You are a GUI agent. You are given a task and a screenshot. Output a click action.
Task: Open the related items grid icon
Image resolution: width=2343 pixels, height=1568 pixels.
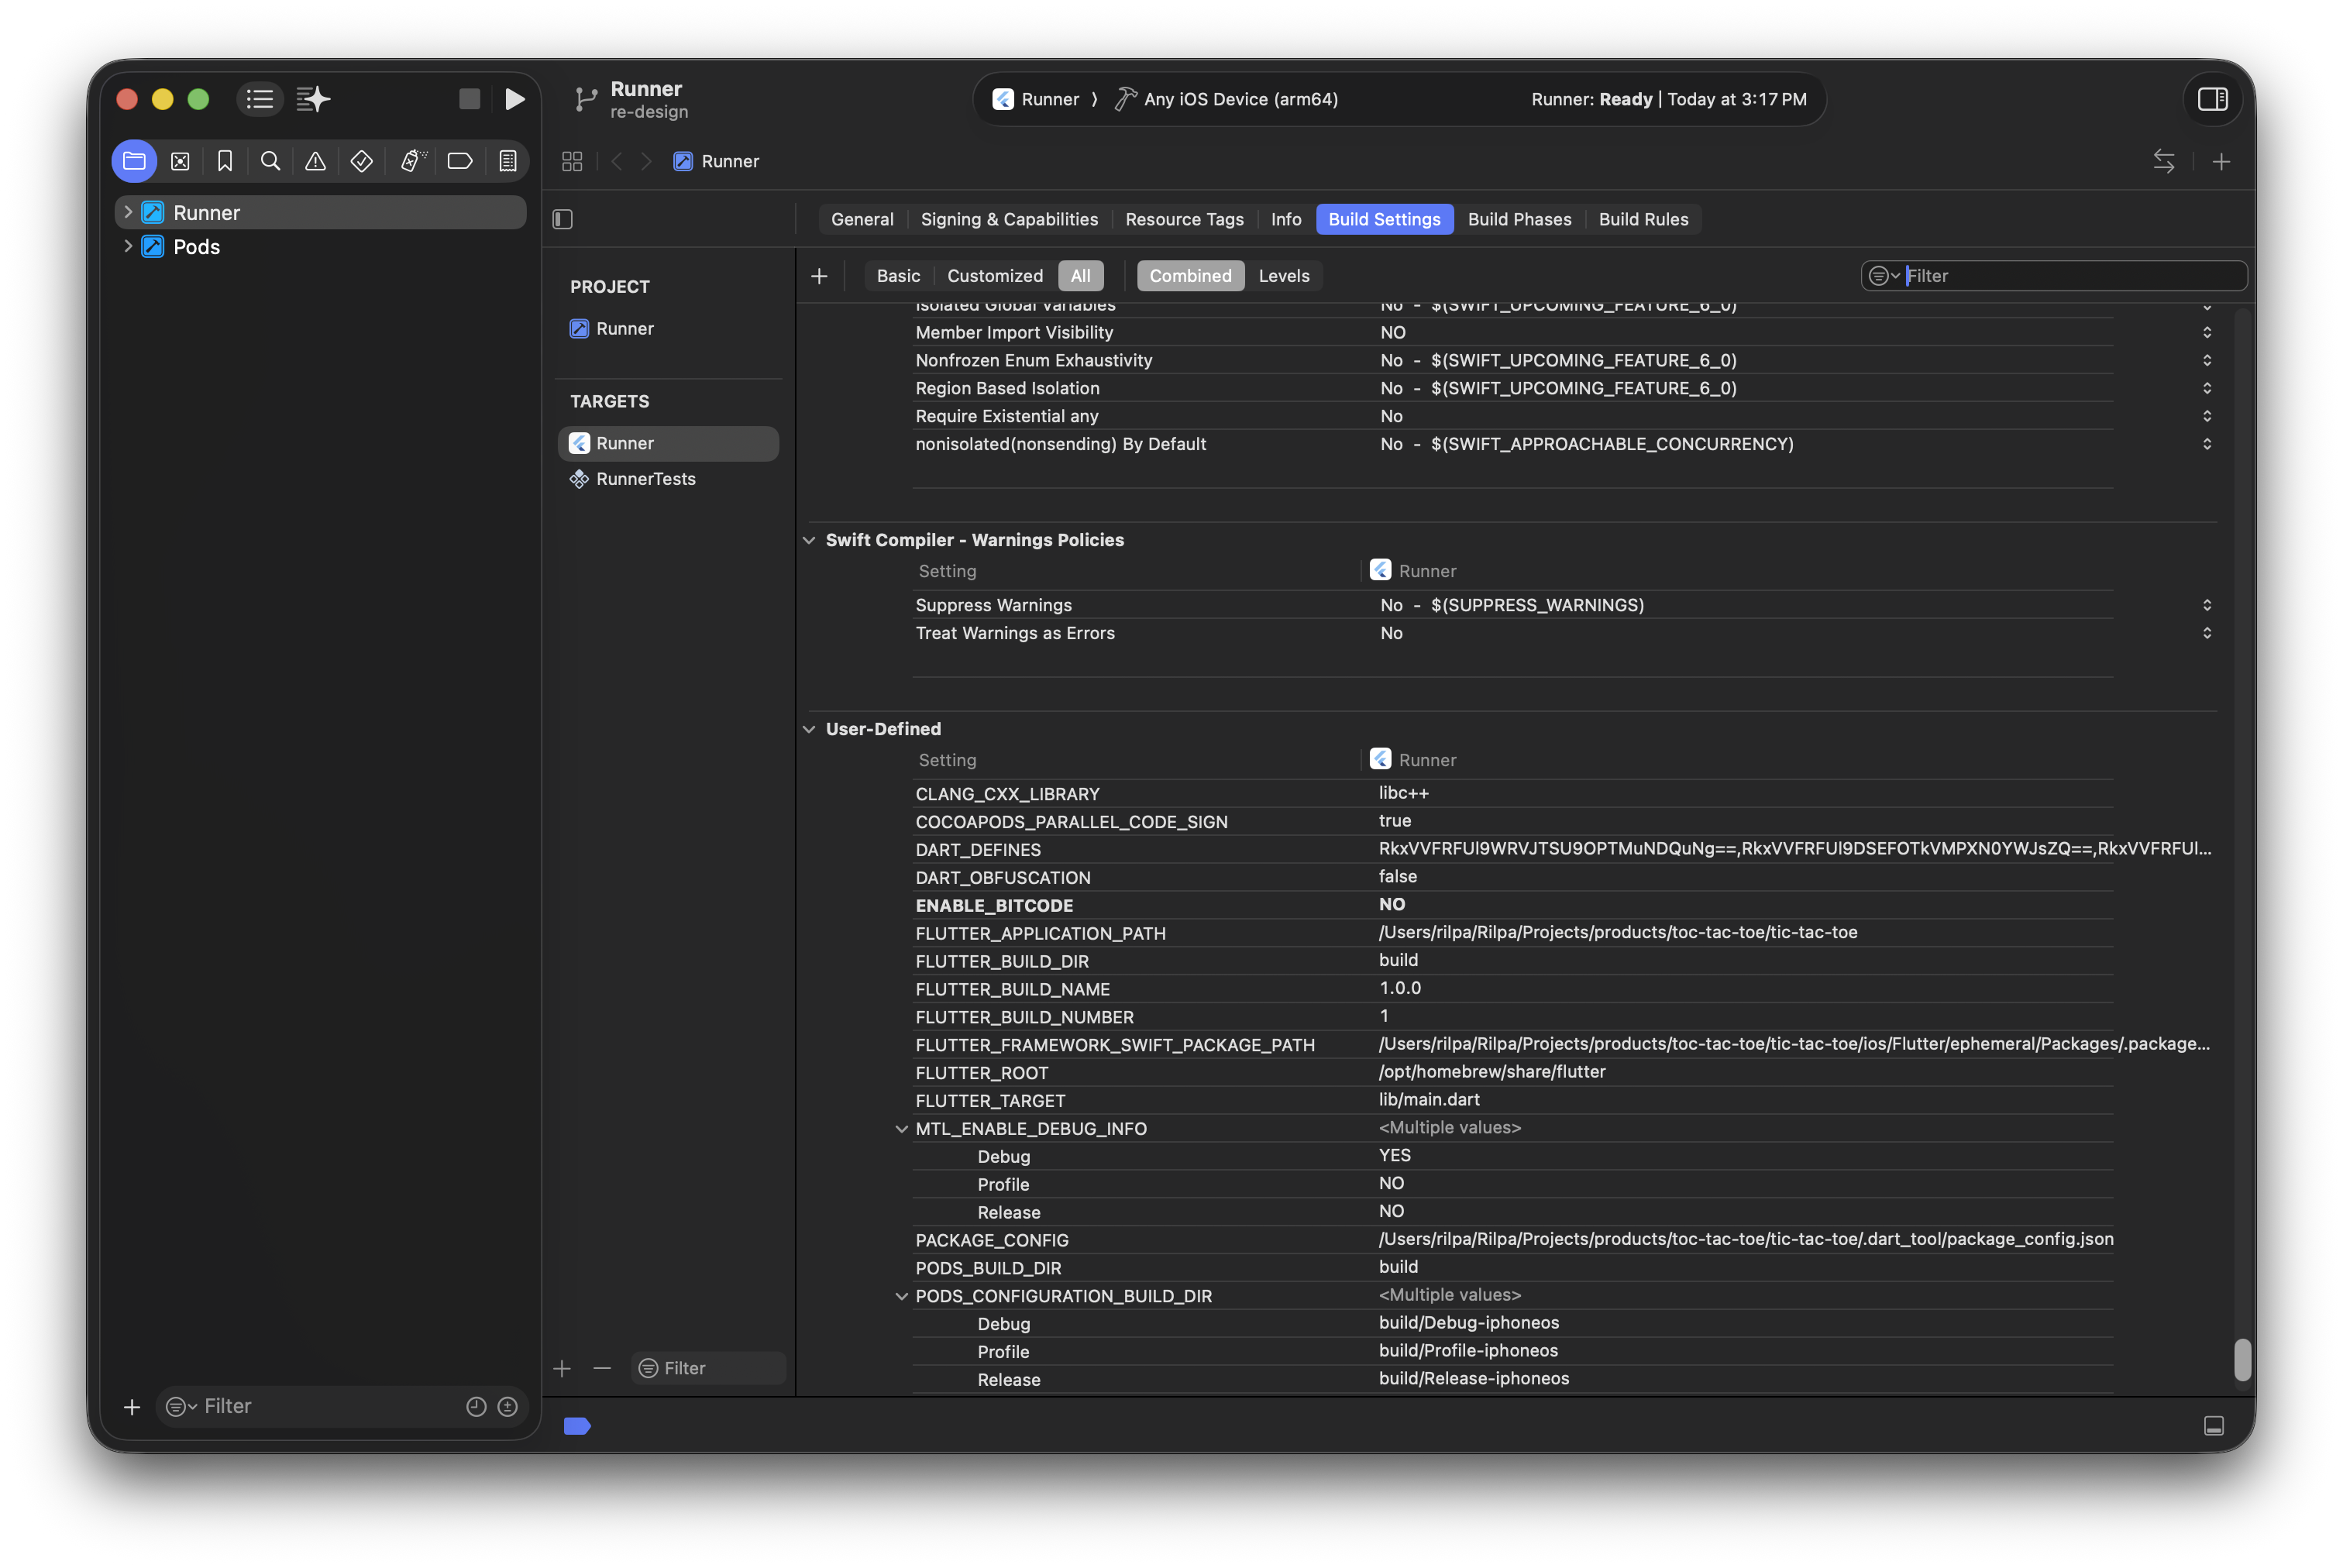572,161
